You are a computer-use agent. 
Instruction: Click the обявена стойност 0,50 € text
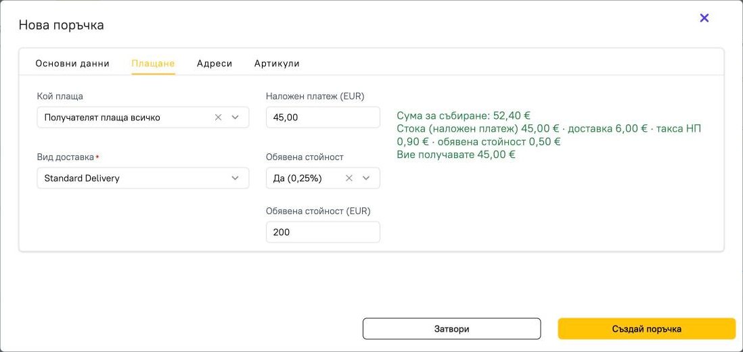pos(499,141)
